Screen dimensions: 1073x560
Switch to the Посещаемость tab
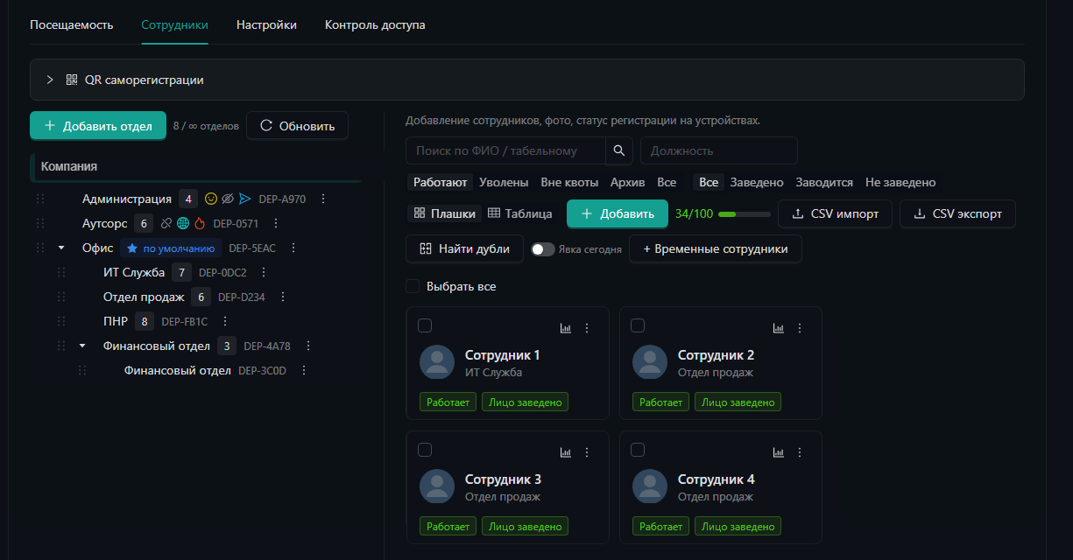coord(72,24)
